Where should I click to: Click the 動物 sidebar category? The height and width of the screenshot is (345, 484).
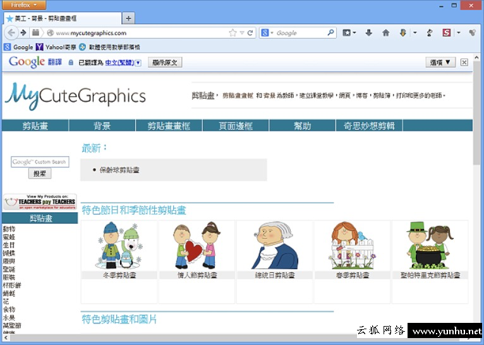click(9, 229)
